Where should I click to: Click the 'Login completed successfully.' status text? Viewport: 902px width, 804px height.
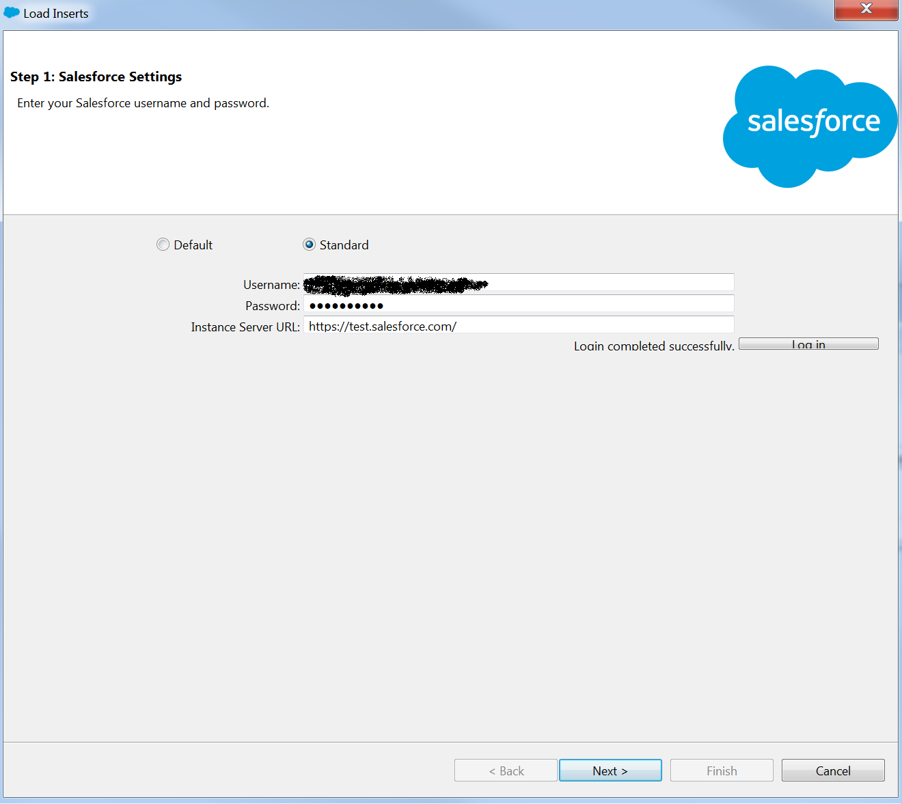(654, 346)
